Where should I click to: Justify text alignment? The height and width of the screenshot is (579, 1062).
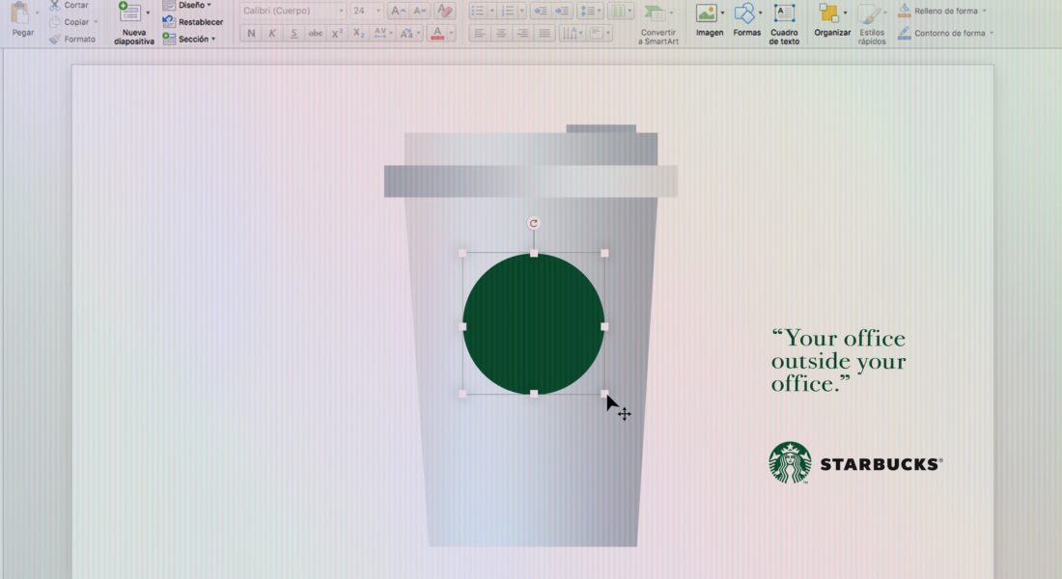click(545, 33)
